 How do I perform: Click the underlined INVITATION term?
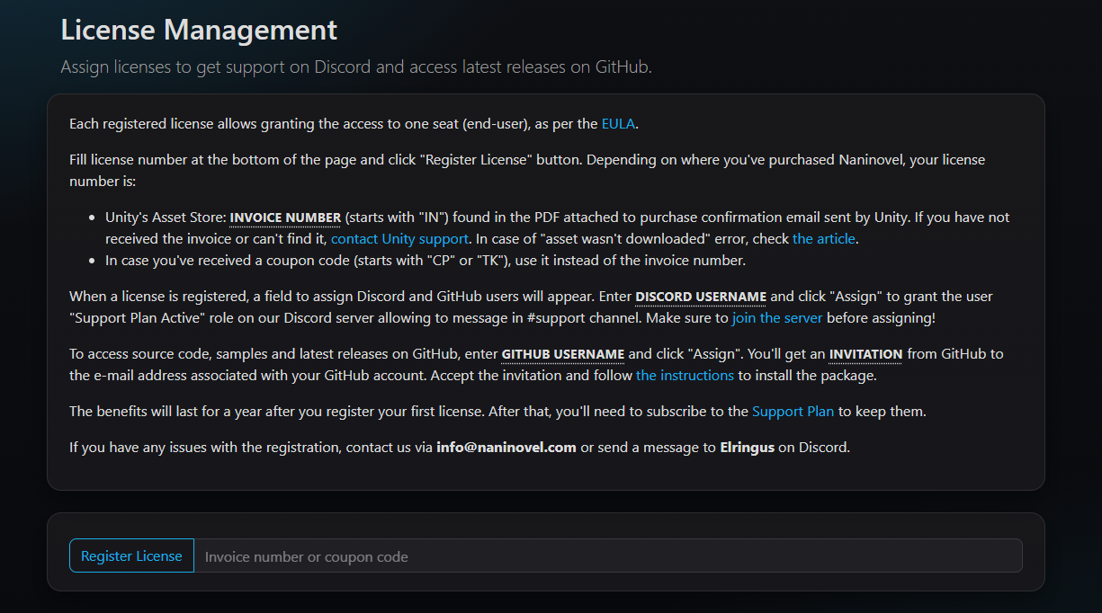click(865, 354)
